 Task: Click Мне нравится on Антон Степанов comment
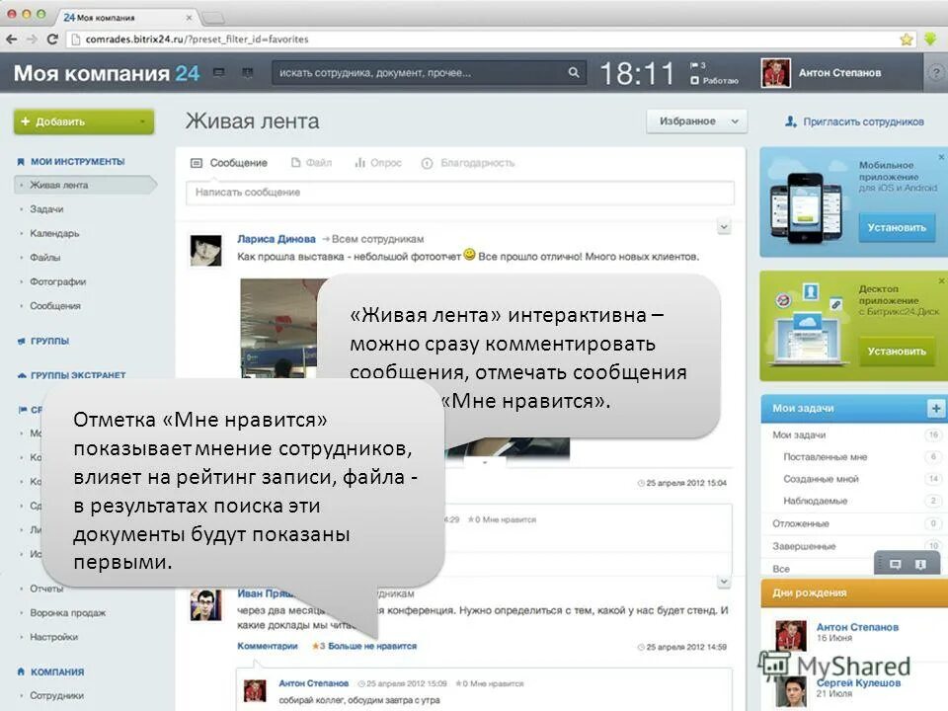tap(497, 683)
